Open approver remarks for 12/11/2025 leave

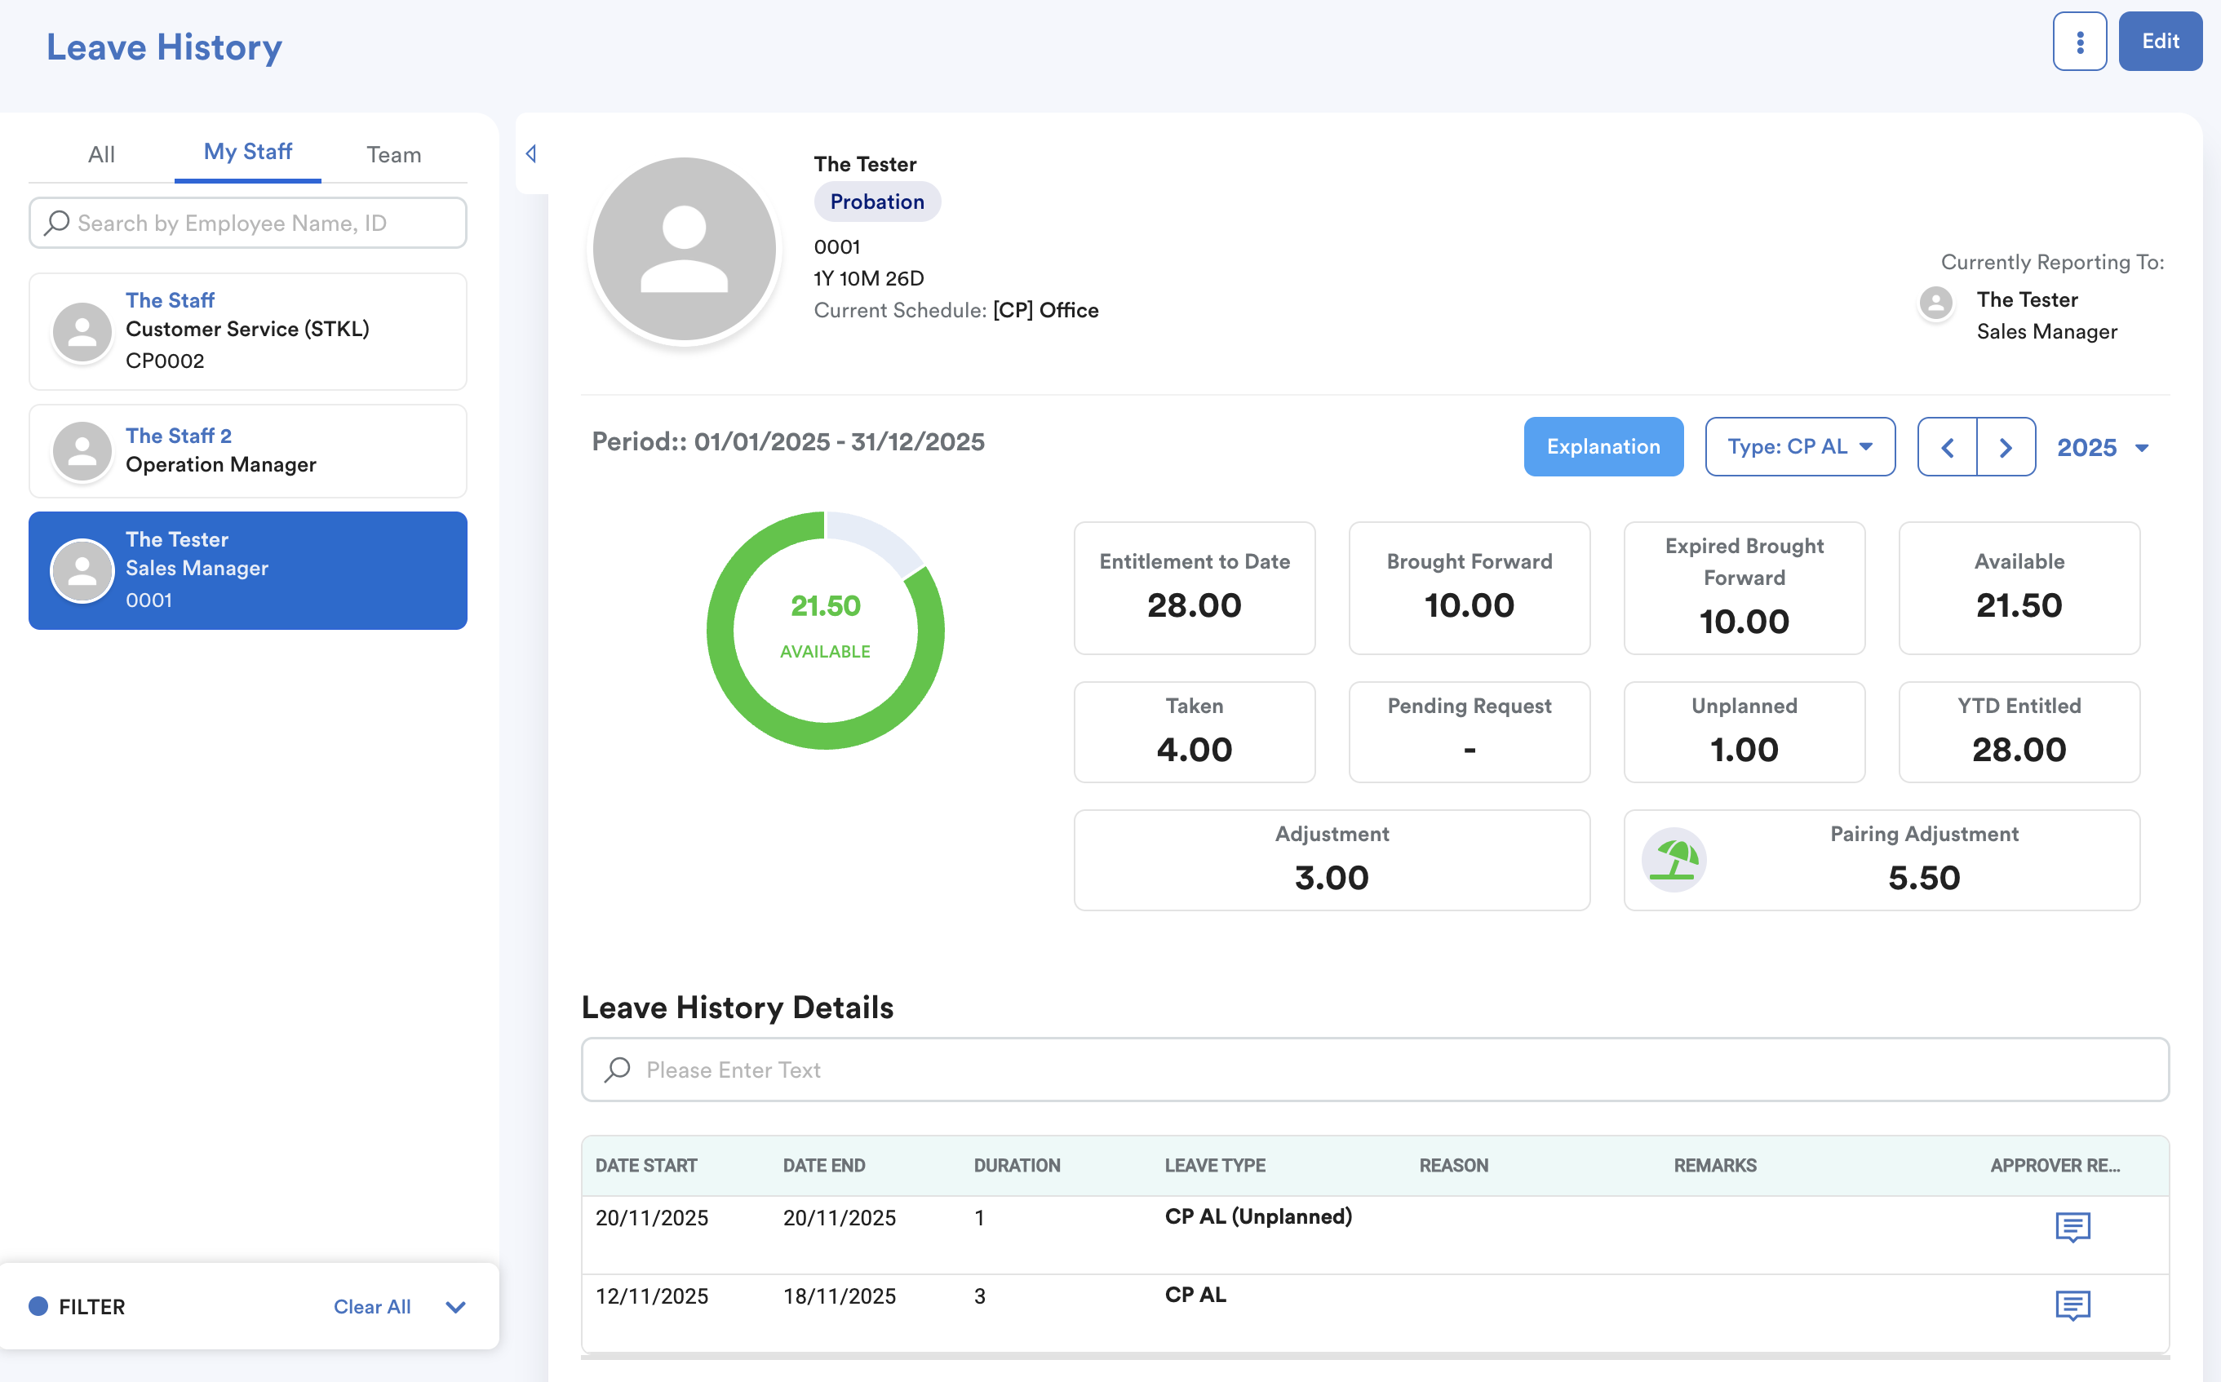coord(2072,1305)
